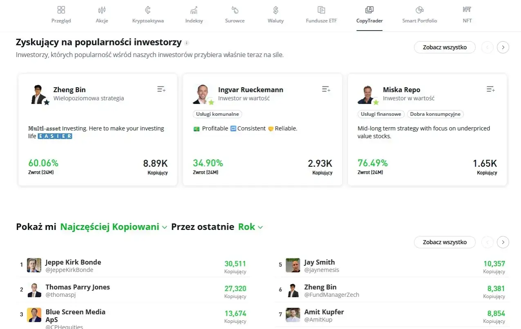The height and width of the screenshot is (329, 521).
Task: Click 2.93K copiers count on Ingvar card
Action: point(320,163)
